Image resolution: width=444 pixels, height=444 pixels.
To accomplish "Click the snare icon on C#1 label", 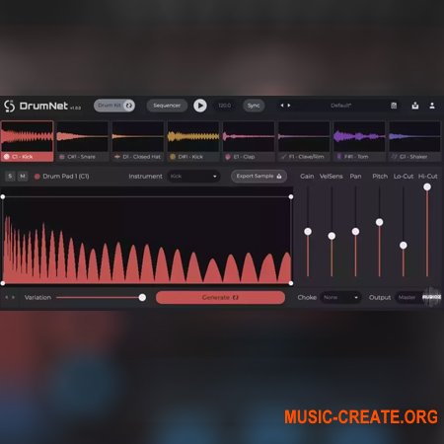I will [62, 157].
